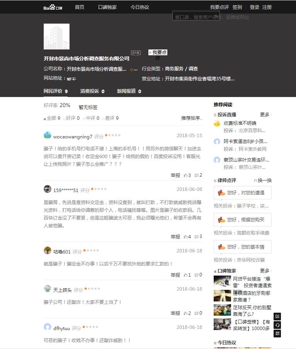Open the feedback edit icon at right edge
This screenshot has width=296, height=349.
tap(277, 316)
